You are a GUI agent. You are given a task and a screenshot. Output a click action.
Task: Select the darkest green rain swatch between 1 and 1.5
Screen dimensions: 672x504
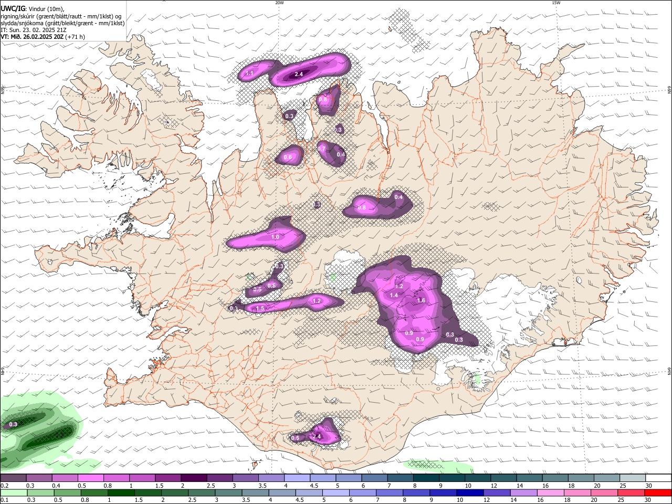click(120, 493)
